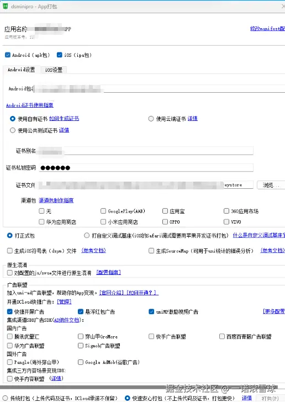This screenshot has height=403, width=285.
Task: Uncheck the uniMP激励视频广告 checkbox
Action: click(x=151, y=311)
